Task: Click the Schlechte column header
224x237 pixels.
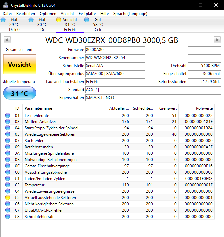Action: tap(143, 108)
